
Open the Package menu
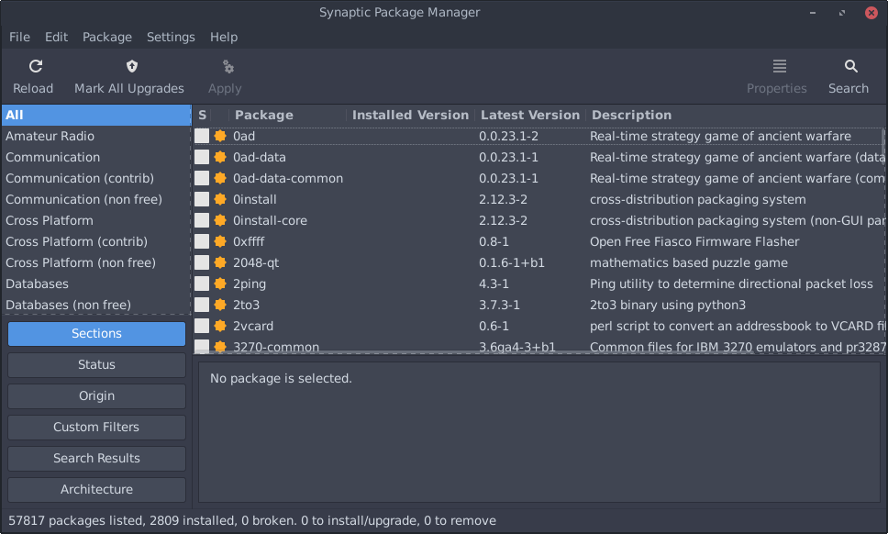[107, 37]
